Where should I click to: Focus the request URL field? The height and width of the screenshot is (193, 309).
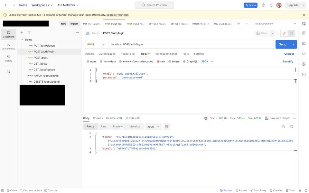[x=191, y=44]
